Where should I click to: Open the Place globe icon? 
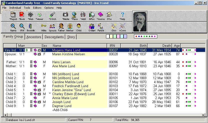pyautogui.click(x=74, y=16)
